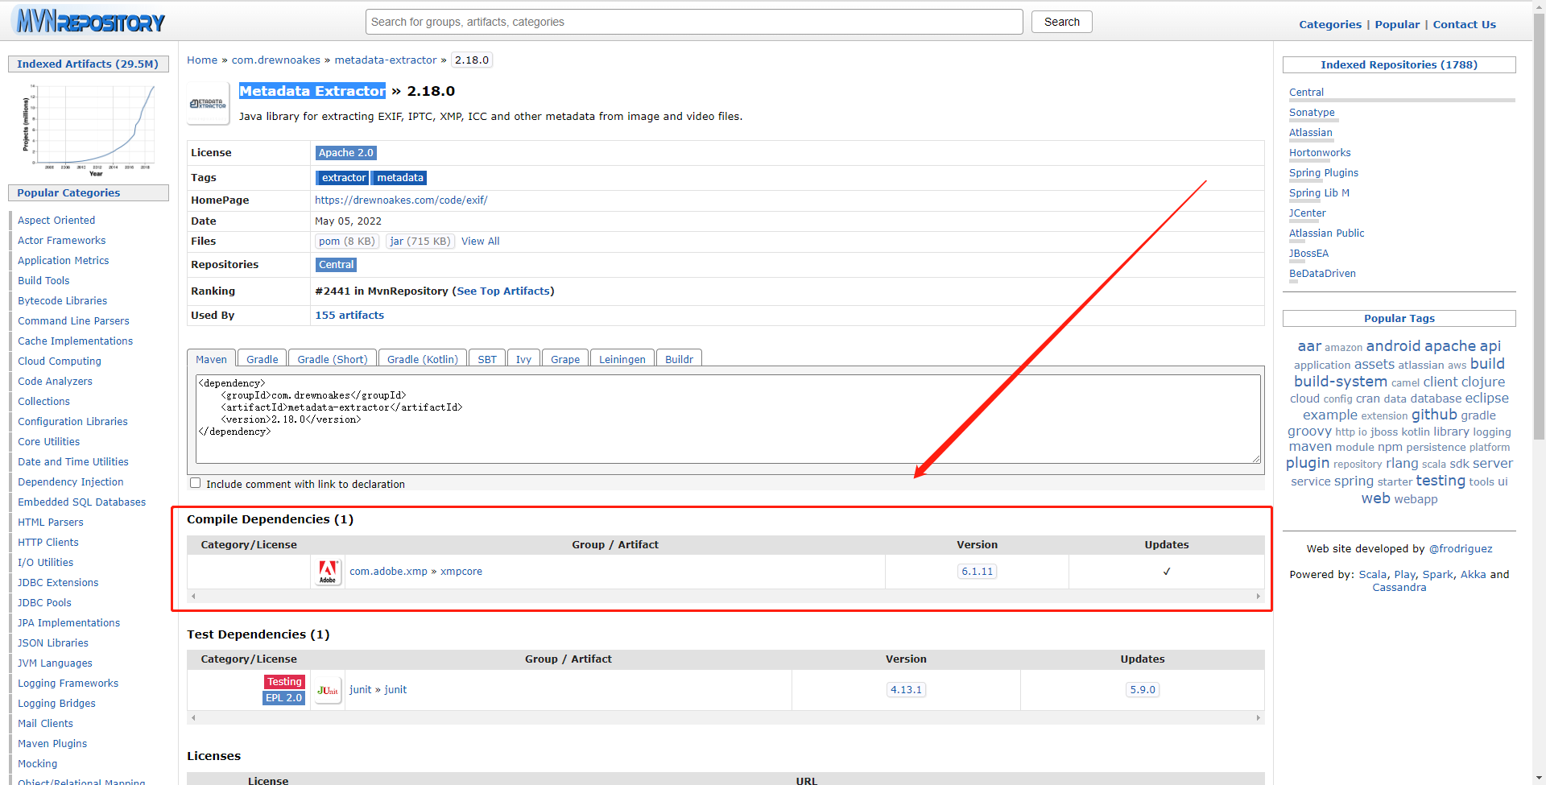Viewport: 1546px width, 785px height.
Task: Open Categories in the top navigation
Action: 1330,24
